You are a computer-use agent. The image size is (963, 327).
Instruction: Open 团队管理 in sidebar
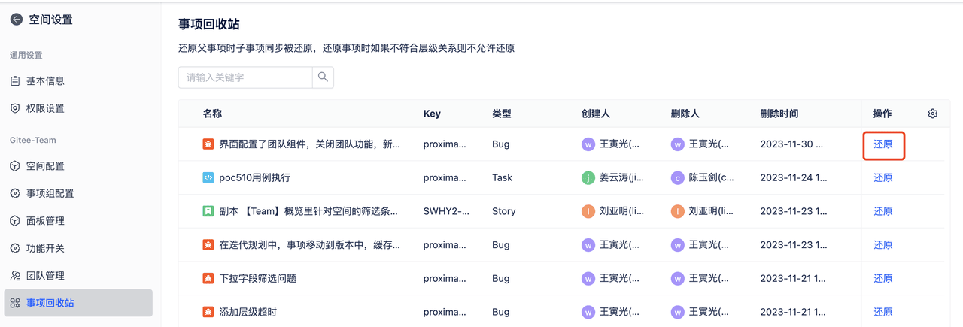pyautogui.click(x=45, y=276)
